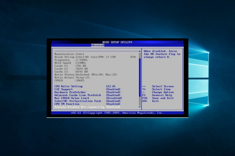Click the BCLK Speed 133MHz line

70,63
